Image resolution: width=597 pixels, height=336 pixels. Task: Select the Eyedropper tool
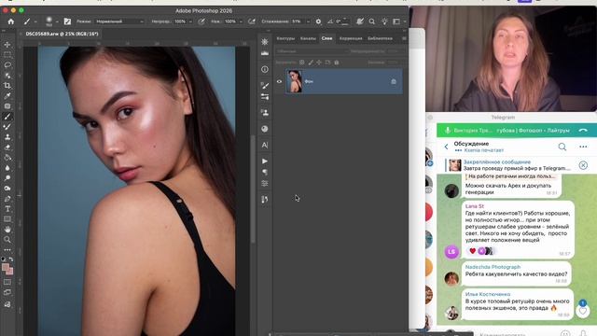point(7,96)
